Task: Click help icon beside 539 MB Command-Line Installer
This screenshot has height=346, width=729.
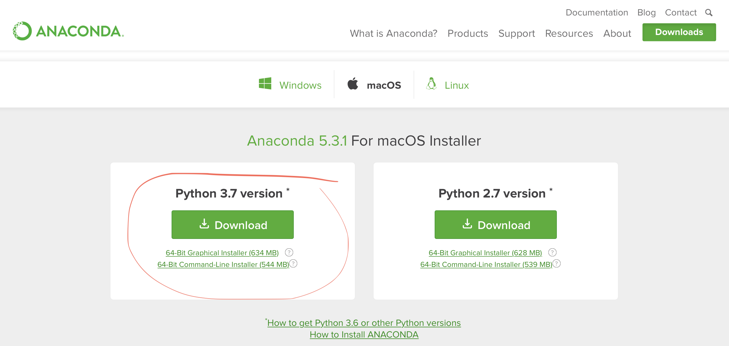Action: point(557,264)
